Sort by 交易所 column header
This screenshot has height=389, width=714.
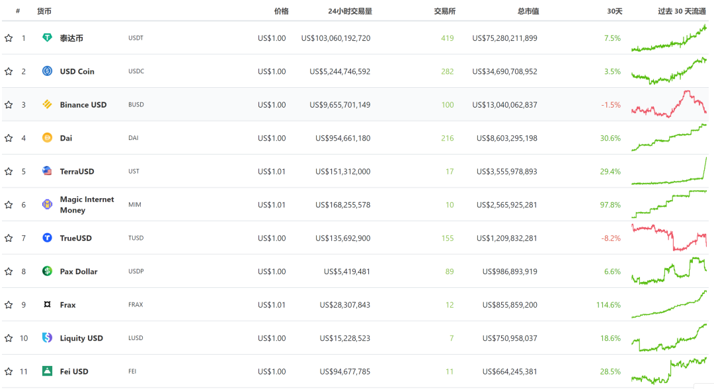pos(444,11)
